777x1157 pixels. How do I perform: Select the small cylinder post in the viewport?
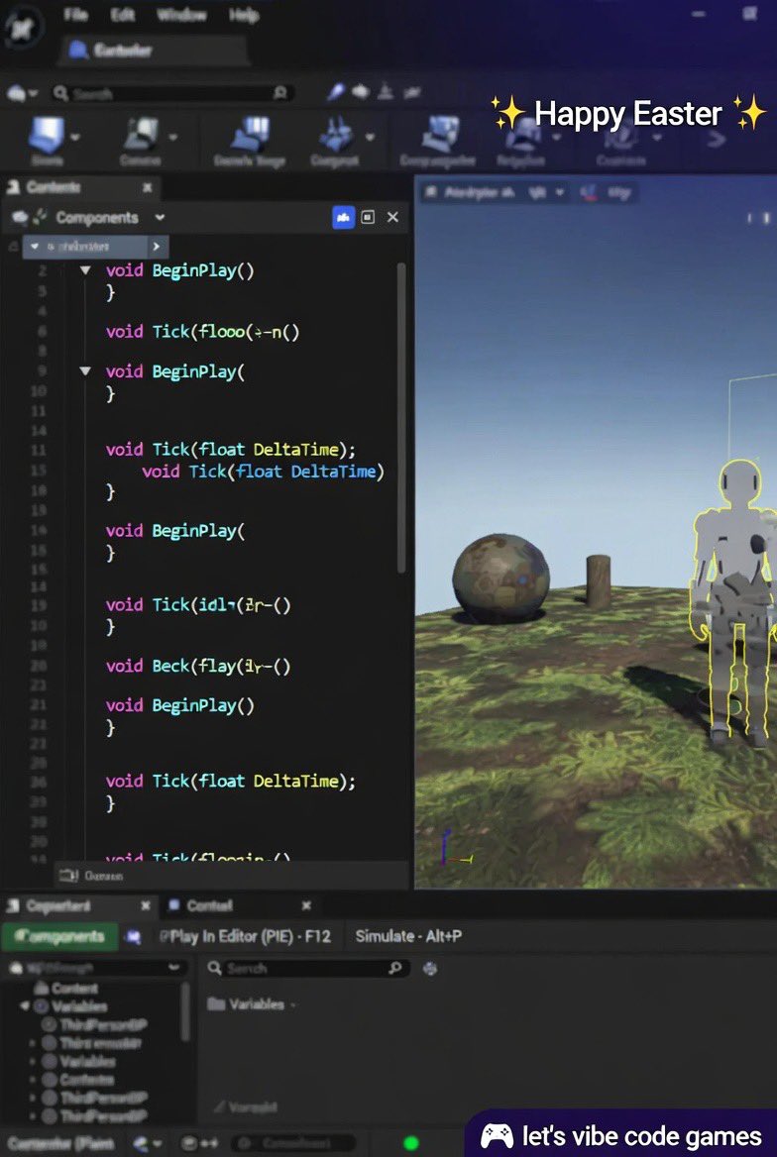pyautogui.click(x=599, y=581)
